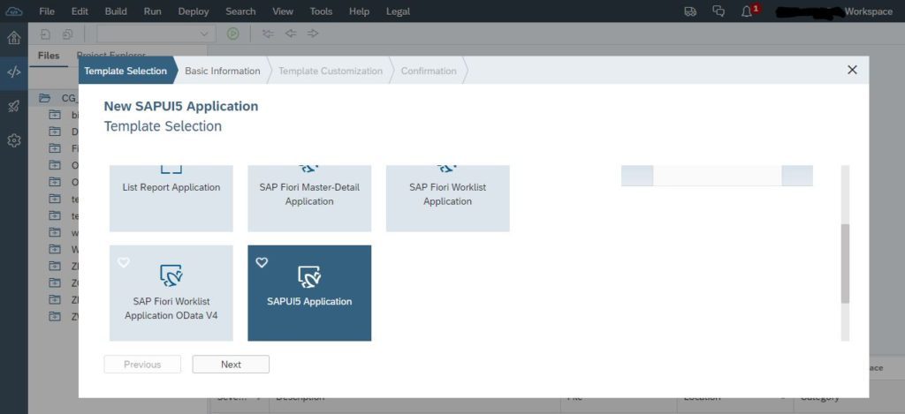The height and width of the screenshot is (414, 905).
Task: Open the Preferences gear in sidebar
Action: point(14,140)
